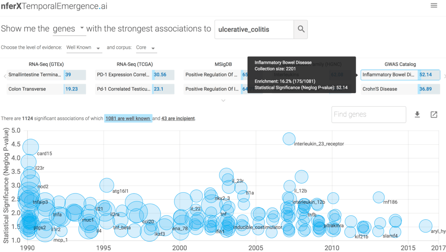Click the ulcerative_colitis search field

(254, 29)
